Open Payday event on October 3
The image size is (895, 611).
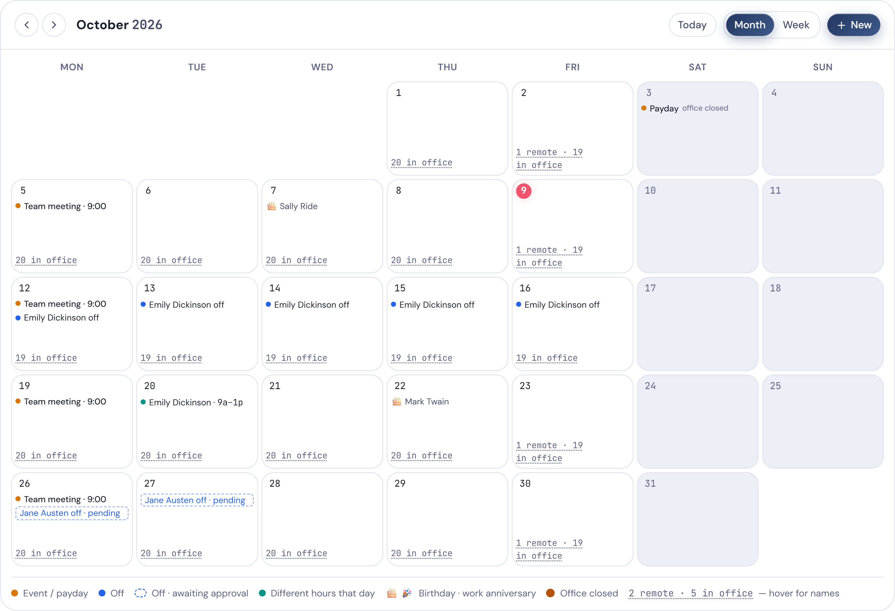click(x=685, y=108)
